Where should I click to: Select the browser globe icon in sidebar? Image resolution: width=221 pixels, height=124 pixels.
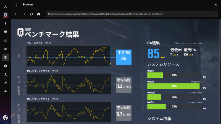click(x=6, y=57)
